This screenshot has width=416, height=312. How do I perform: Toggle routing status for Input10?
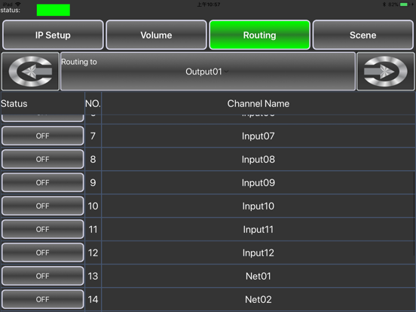42,206
